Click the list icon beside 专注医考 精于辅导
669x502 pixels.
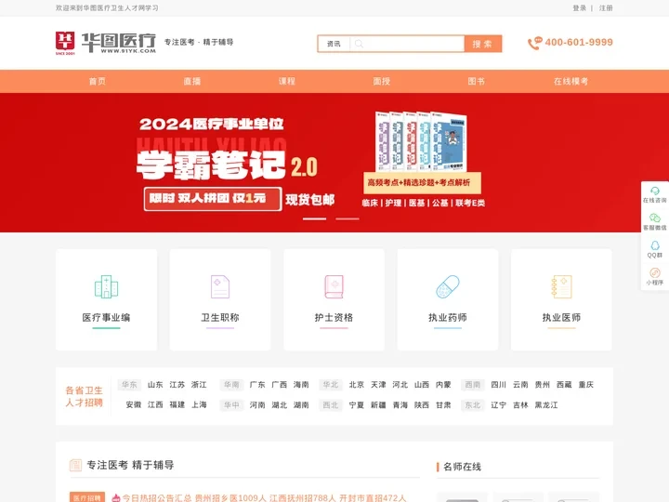point(75,465)
